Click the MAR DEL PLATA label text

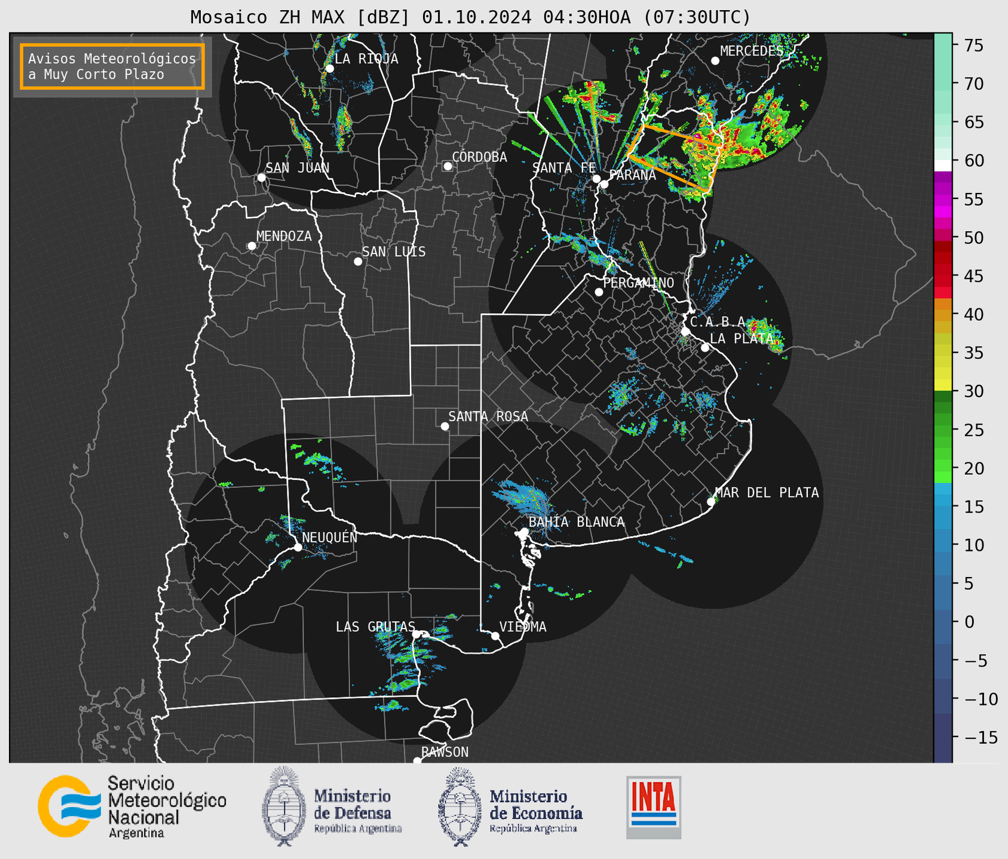tap(767, 493)
